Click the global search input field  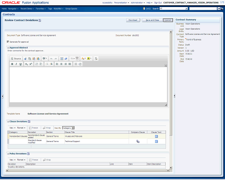click(x=203, y=8)
